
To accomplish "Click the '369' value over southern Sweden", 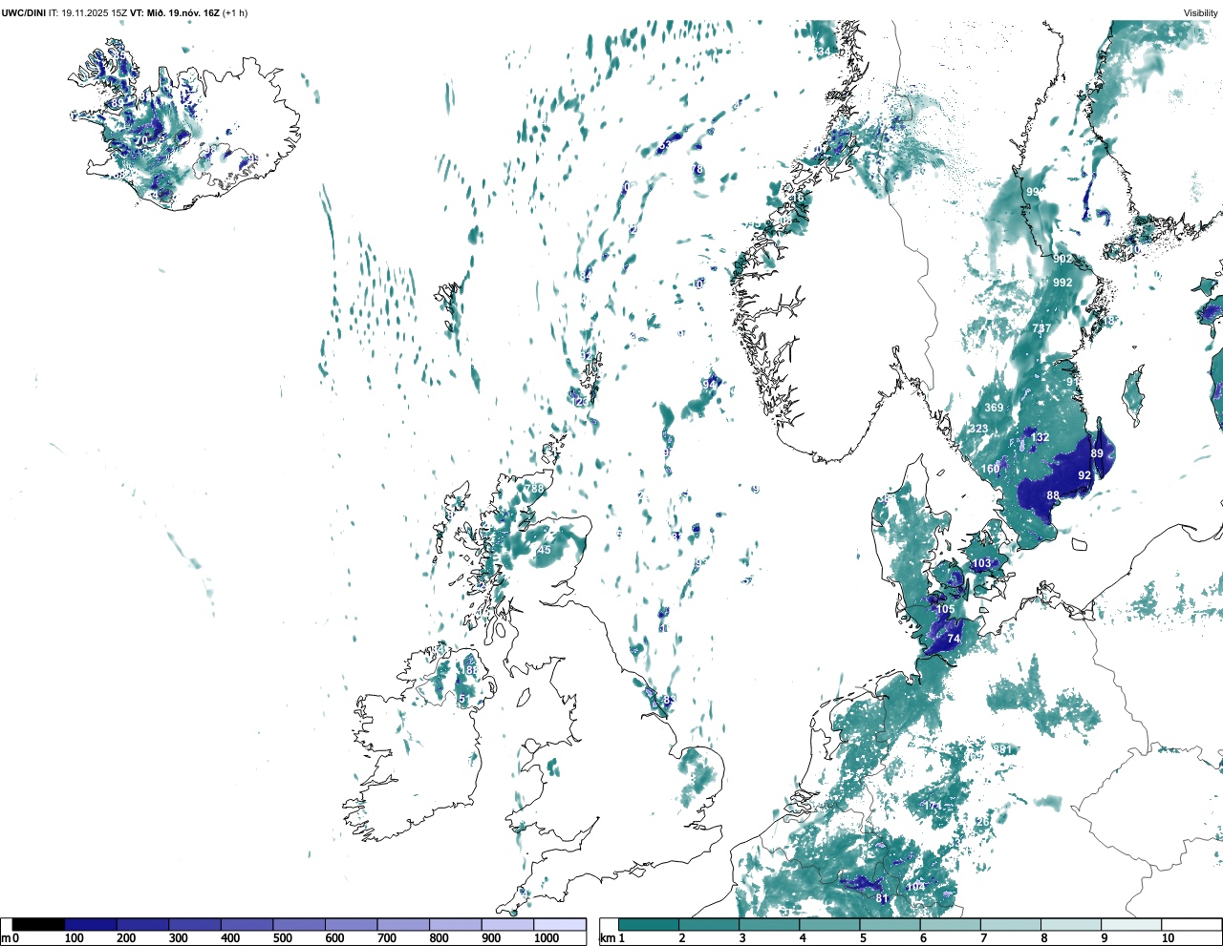I will (x=994, y=408).
